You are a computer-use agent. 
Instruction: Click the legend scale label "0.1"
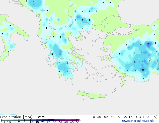pyautogui.click(x=3, y=122)
